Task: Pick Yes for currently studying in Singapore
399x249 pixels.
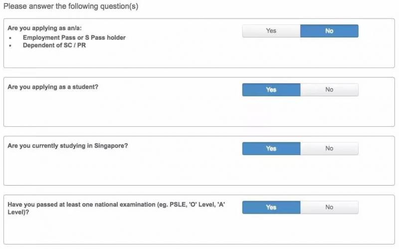Action: (271, 149)
